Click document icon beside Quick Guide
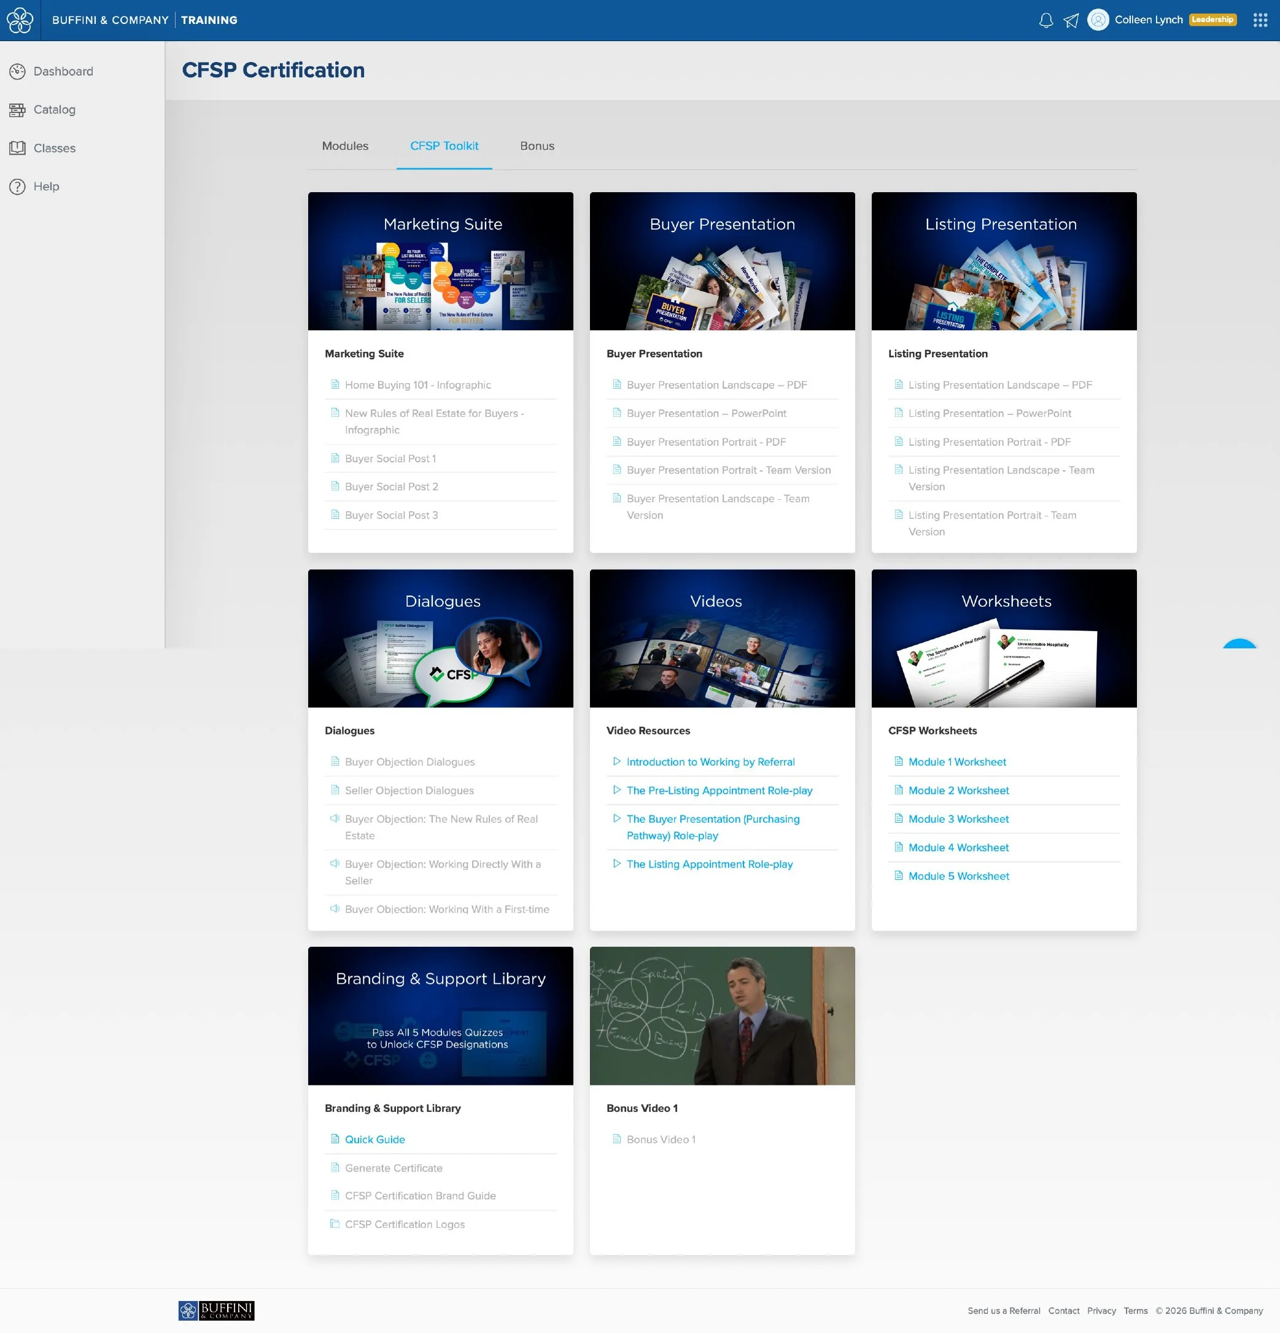1280x1333 pixels. click(335, 1138)
